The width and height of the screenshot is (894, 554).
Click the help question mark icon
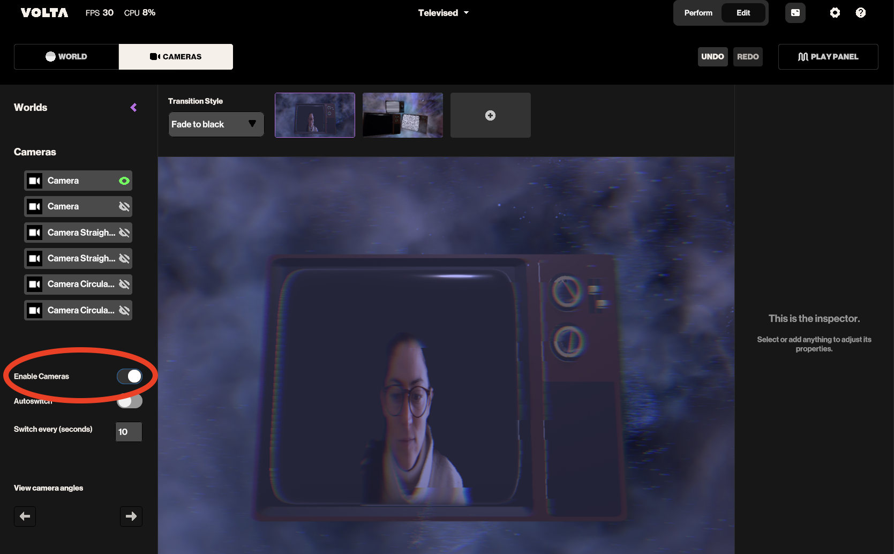pyautogui.click(x=861, y=13)
